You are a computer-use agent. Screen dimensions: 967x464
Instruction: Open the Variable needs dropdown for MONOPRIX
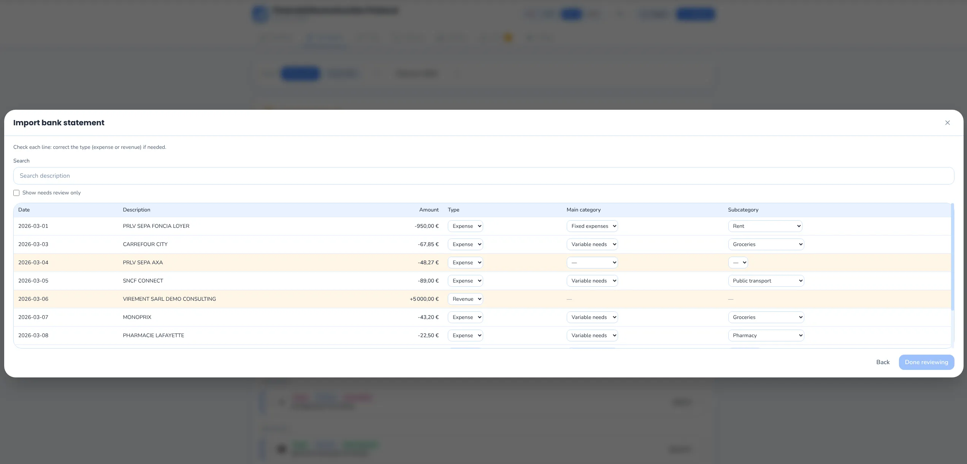tap(592, 317)
